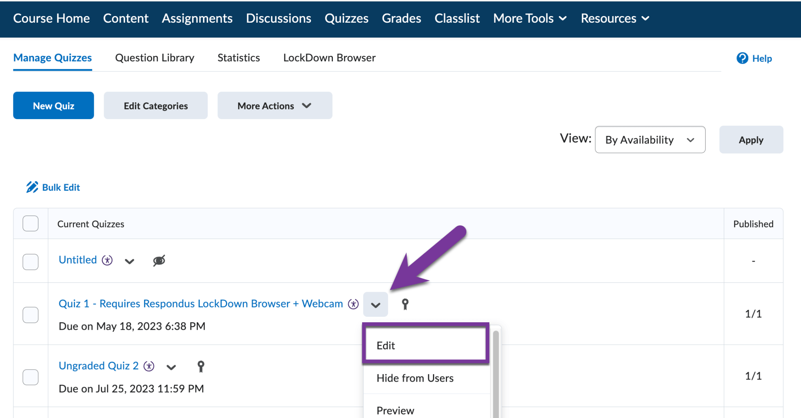801x418 pixels.
Task: Open special access key icon for Ungraded Quiz 2
Action: [201, 366]
